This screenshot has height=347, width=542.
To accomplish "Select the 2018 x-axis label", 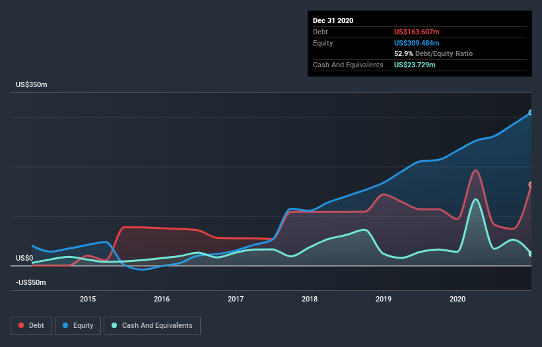I will (310, 299).
